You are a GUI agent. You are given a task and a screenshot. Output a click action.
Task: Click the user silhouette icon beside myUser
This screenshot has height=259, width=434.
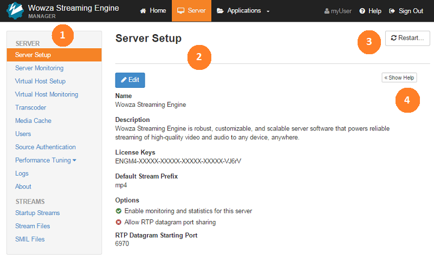click(327, 11)
